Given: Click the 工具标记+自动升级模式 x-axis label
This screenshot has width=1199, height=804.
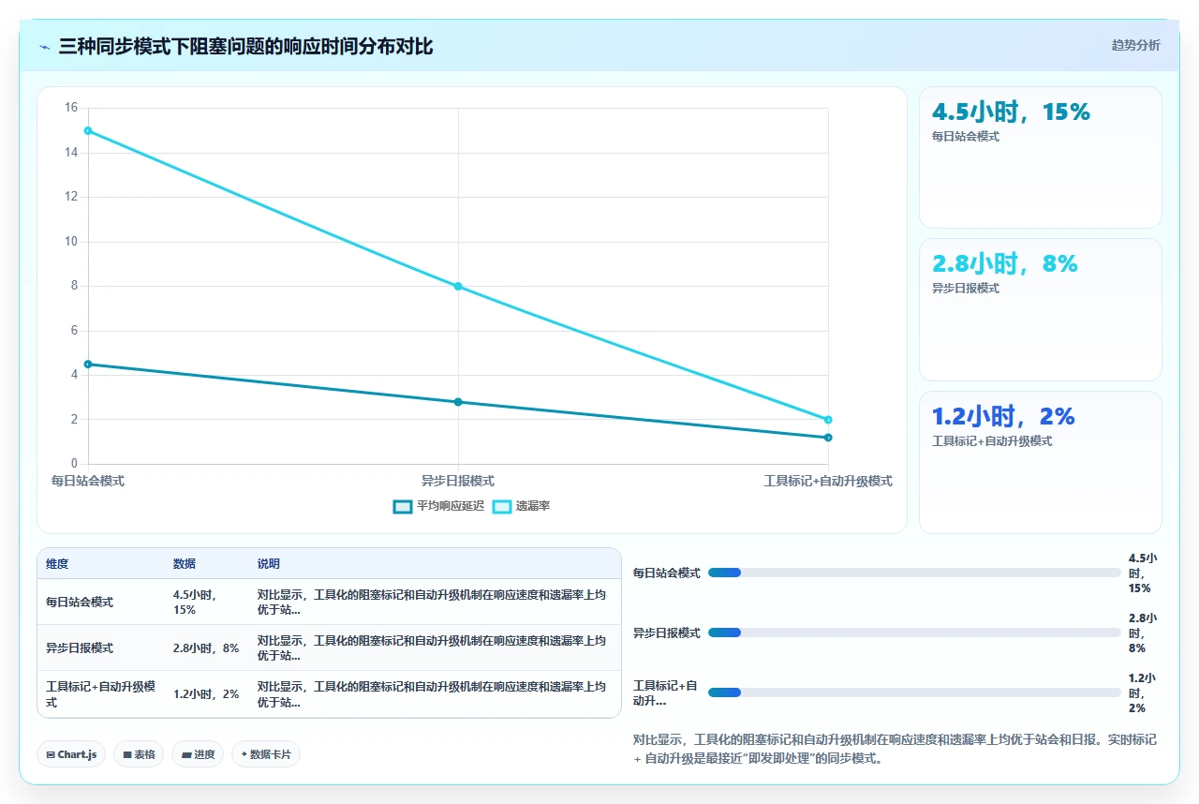Looking at the screenshot, I should tap(828, 481).
